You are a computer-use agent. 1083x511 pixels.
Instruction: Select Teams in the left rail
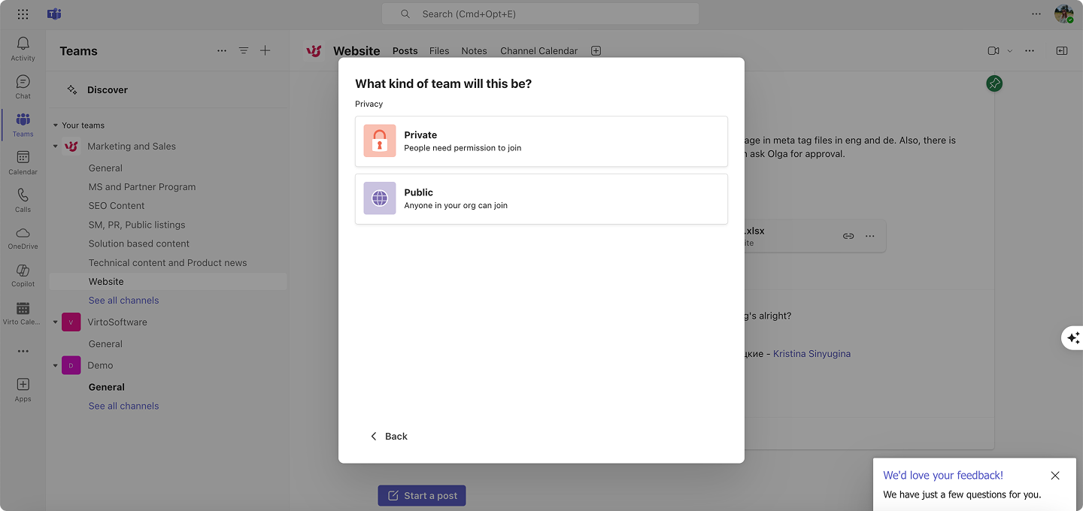tap(23, 125)
